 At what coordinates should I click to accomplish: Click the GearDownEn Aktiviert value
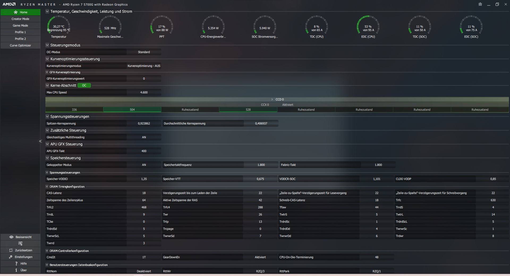(x=260, y=257)
